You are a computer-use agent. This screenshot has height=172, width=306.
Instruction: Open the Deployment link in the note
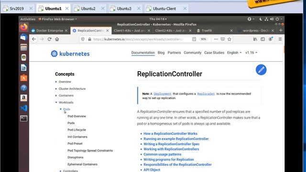point(163,94)
